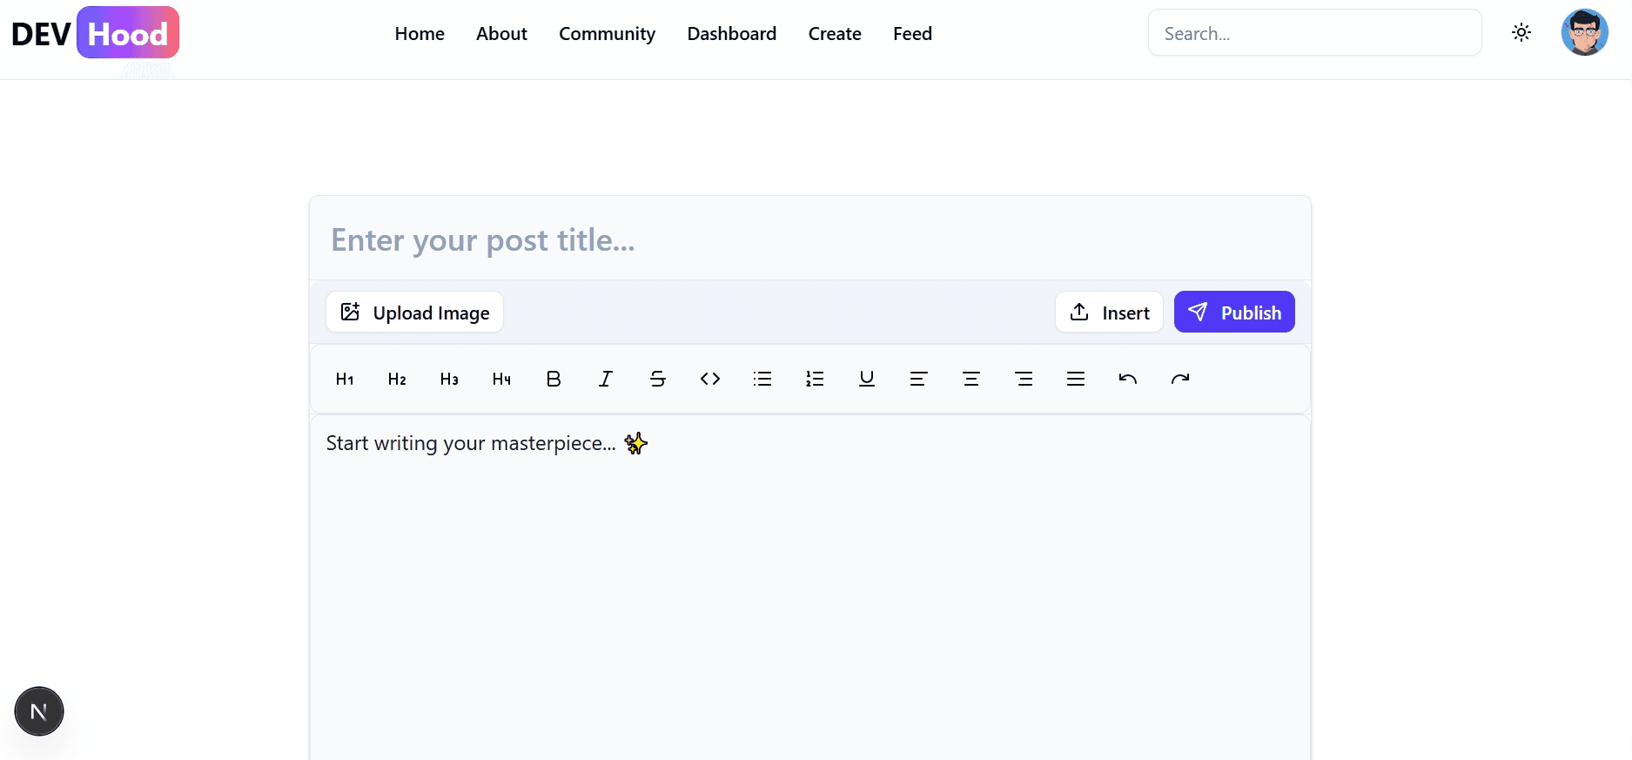Undo the last edit

click(x=1128, y=379)
